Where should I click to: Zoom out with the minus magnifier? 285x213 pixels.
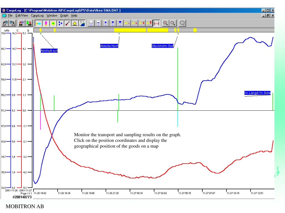pos(173,23)
